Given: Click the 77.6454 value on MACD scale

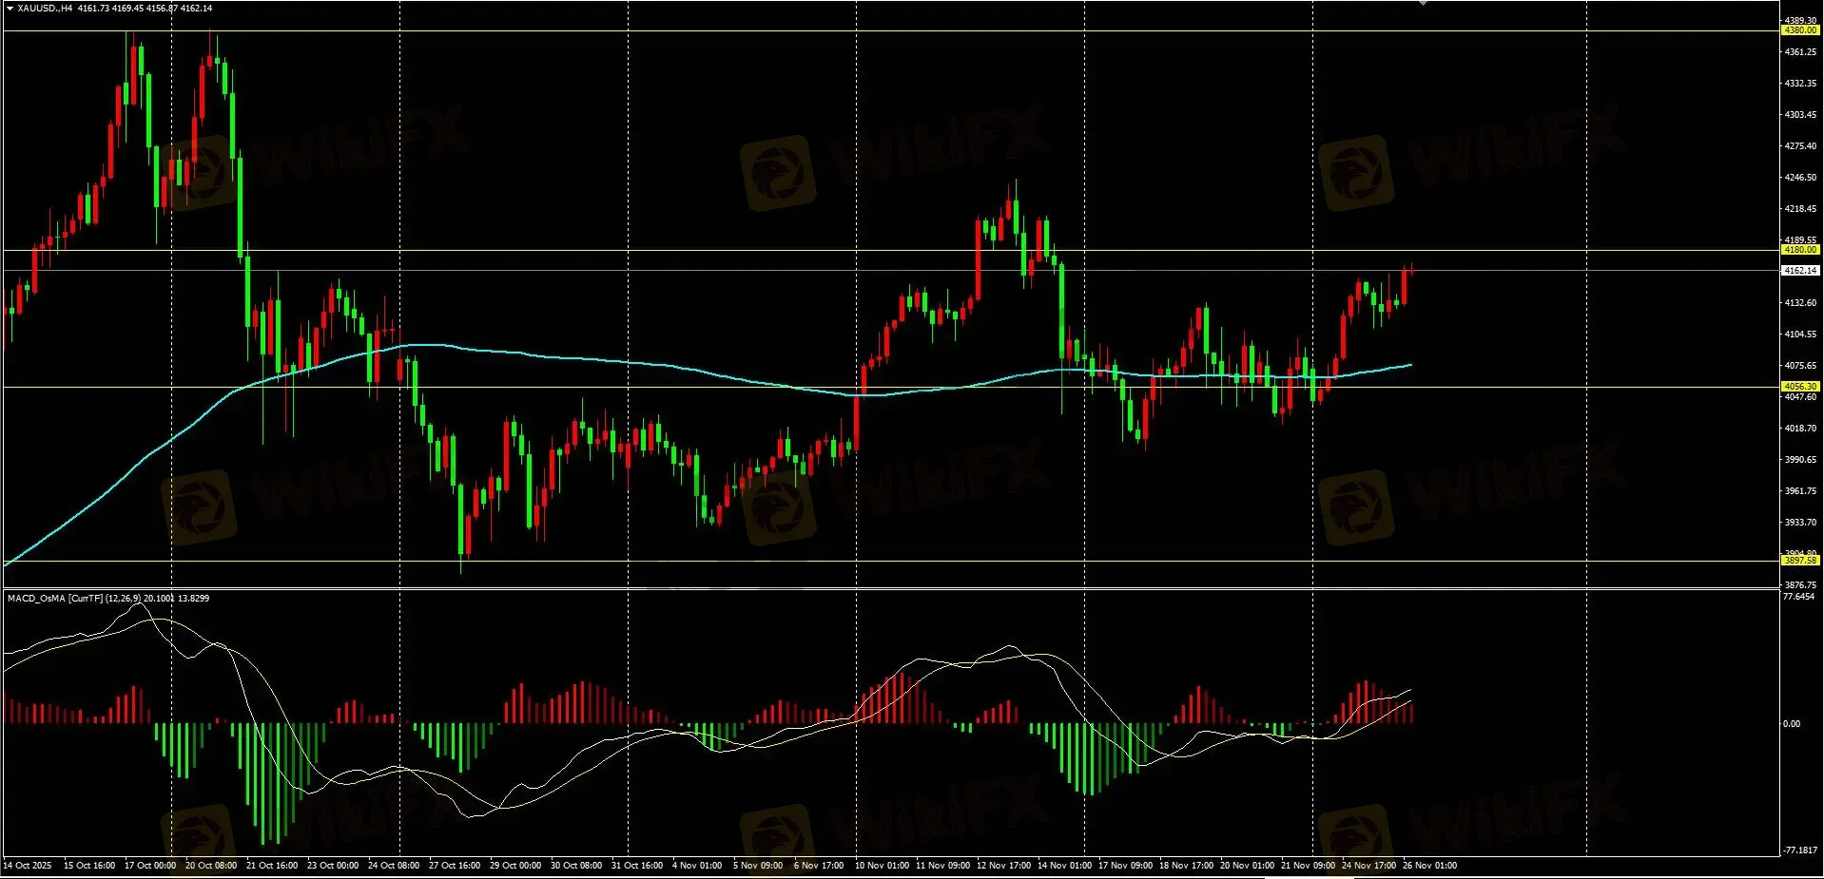Looking at the screenshot, I should tap(1798, 597).
